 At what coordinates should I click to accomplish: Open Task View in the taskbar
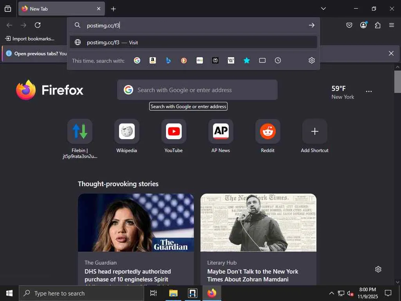154,293
